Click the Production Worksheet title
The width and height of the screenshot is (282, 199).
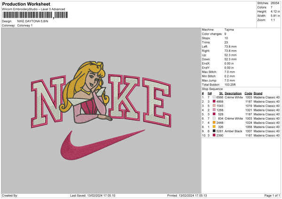tap(26, 4)
